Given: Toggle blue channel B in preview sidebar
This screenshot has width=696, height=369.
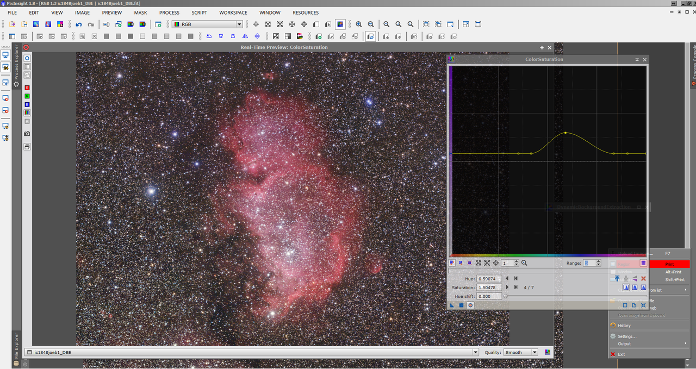Looking at the screenshot, I should click(x=27, y=104).
